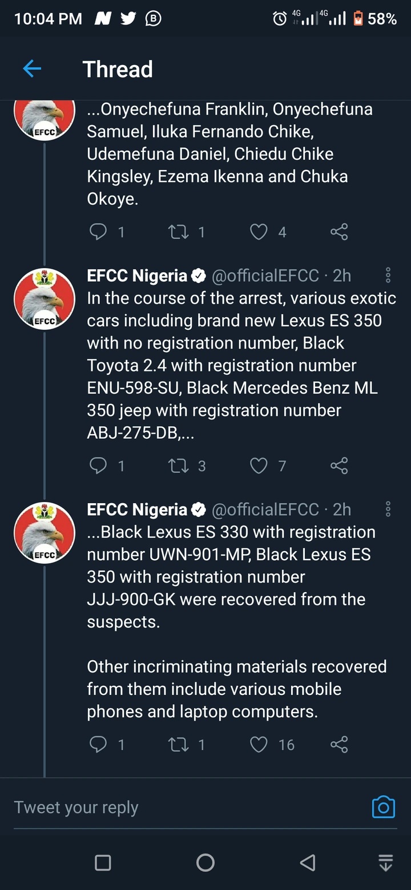The height and width of the screenshot is (890, 411).
Task: Tap the EFCC eagle avatar on last tweet
Action: tap(45, 533)
